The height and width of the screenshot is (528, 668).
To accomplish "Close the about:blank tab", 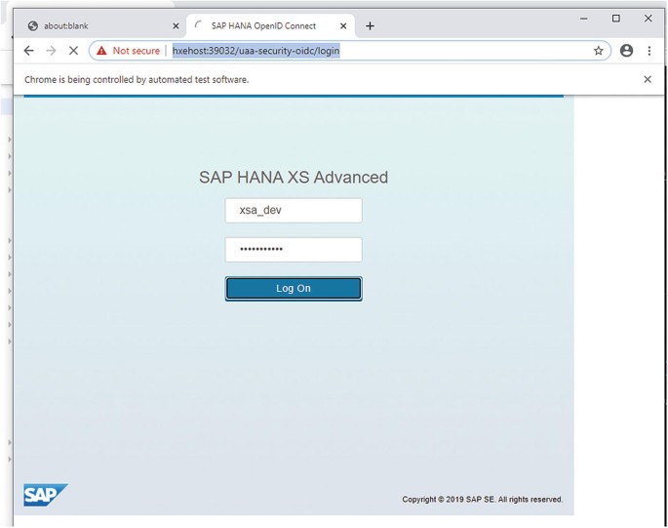I will (176, 26).
